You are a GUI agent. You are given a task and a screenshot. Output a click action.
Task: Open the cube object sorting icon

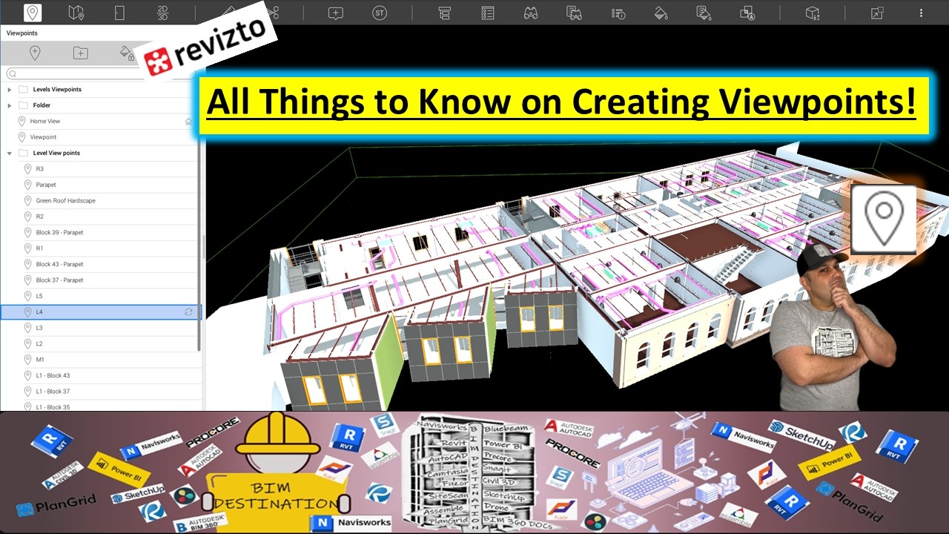click(813, 13)
